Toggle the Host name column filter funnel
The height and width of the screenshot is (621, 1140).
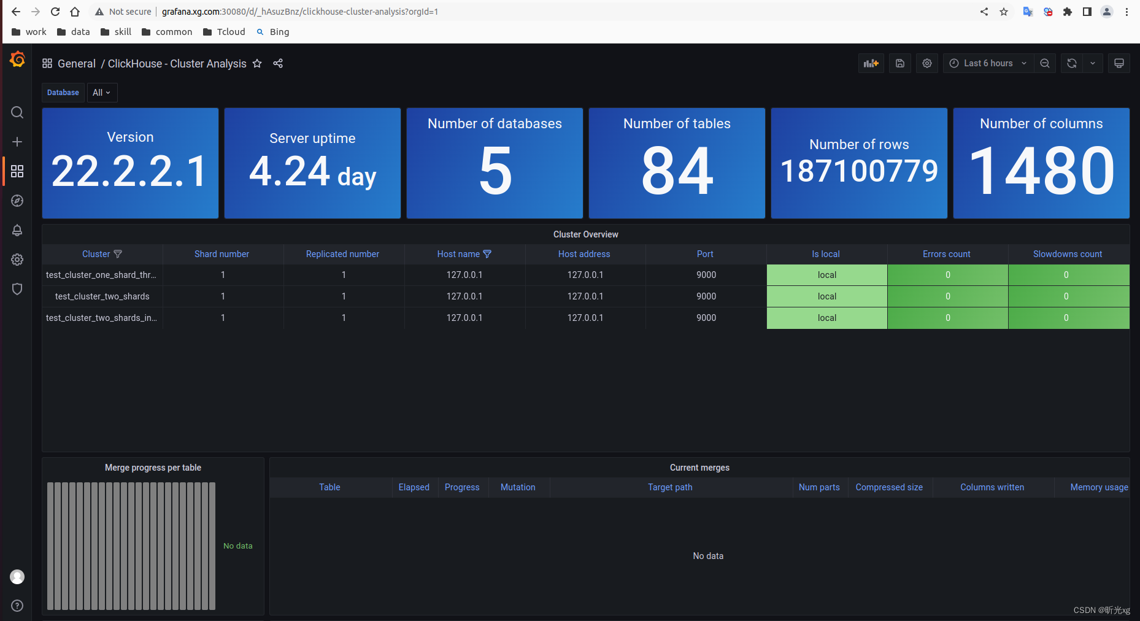[x=487, y=253]
